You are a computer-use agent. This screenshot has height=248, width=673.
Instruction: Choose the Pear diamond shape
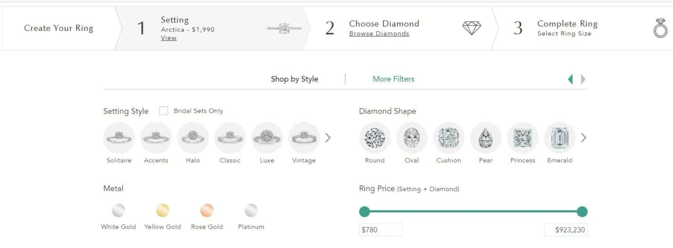pos(485,138)
